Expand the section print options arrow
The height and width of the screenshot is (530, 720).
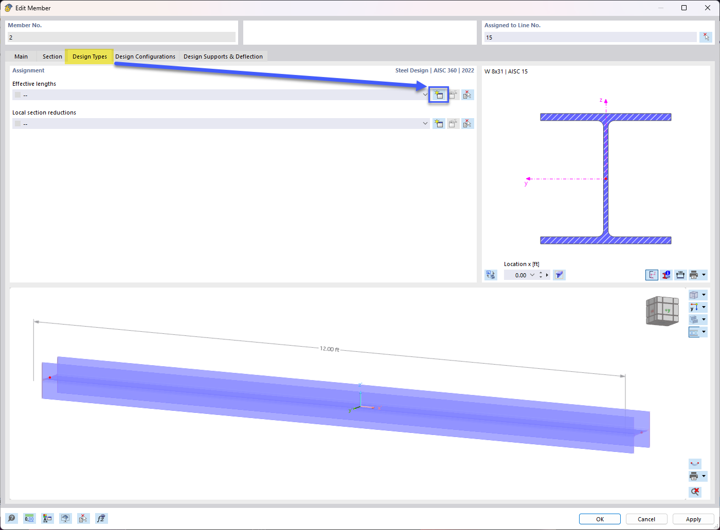click(x=704, y=275)
